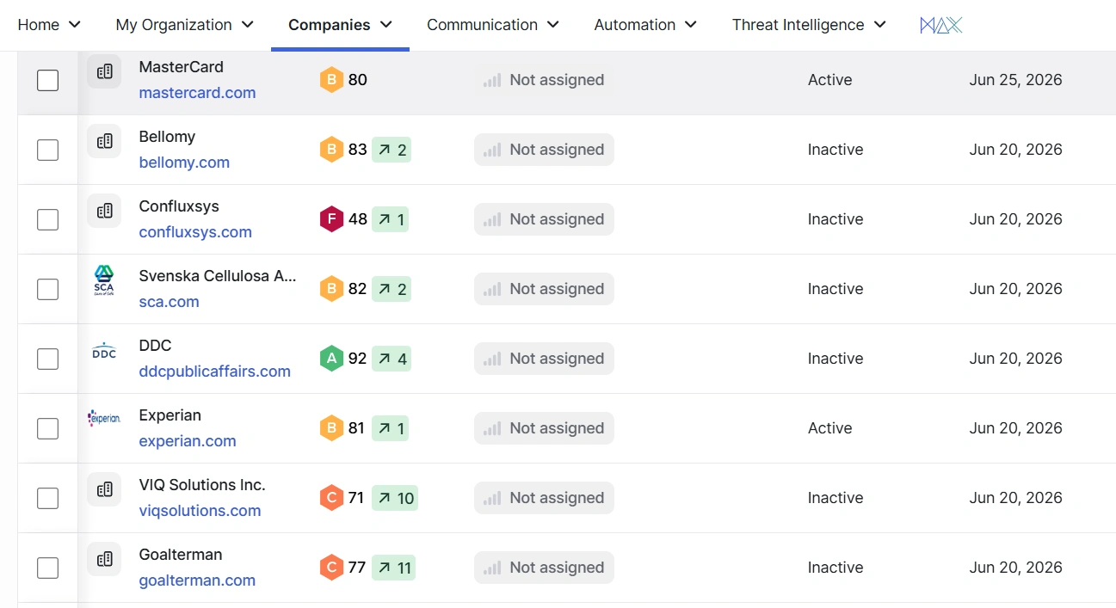Switch to the Companies tab
The height and width of the screenshot is (608, 1116).
point(340,25)
